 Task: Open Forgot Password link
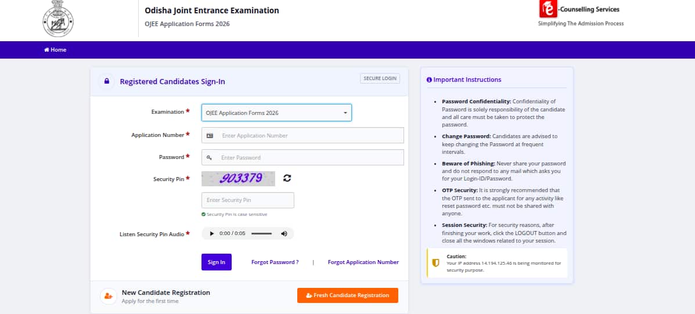pyautogui.click(x=275, y=262)
